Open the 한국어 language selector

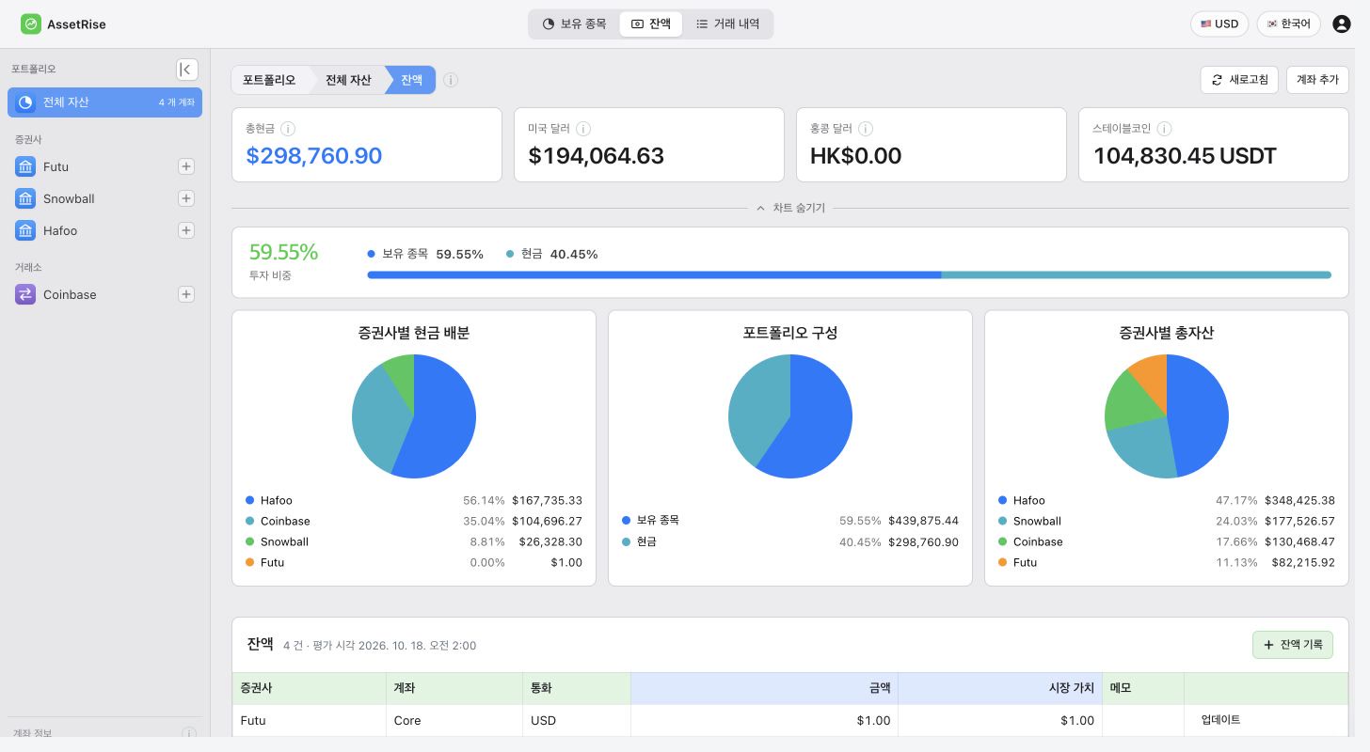[x=1289, y=23]
